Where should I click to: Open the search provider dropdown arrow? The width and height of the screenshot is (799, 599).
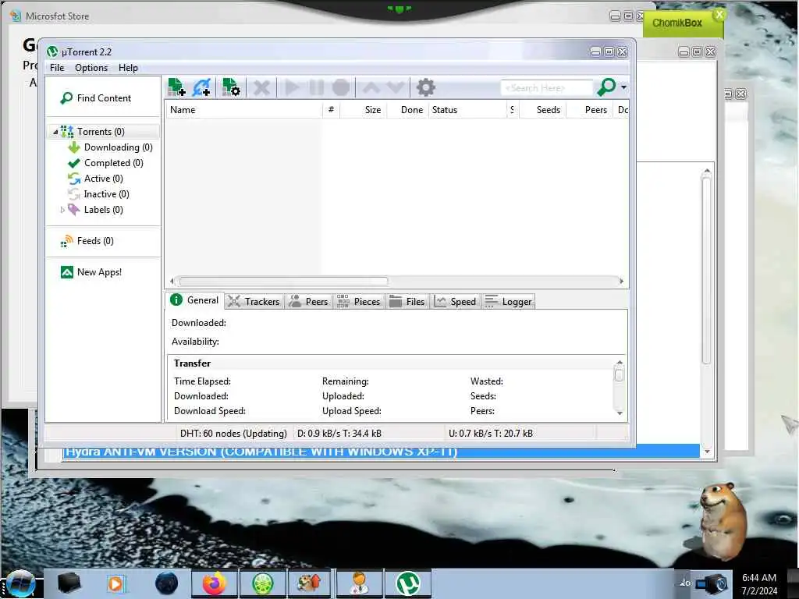[x=623, y=87]
